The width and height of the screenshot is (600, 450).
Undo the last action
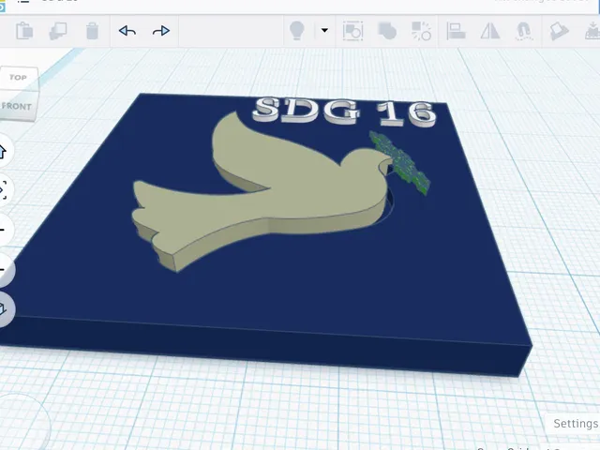coord(127,31)
